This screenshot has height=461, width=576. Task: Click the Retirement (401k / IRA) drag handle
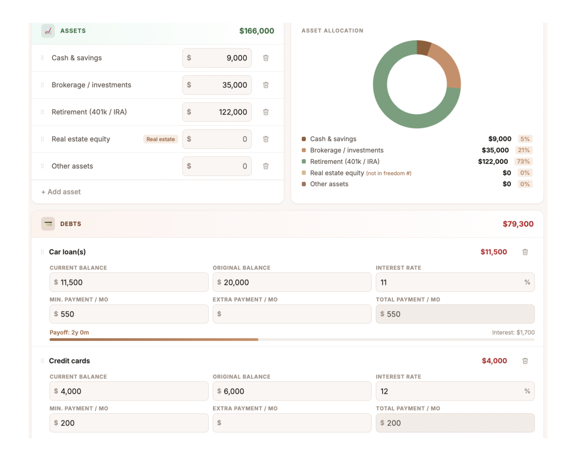pos(42,112)
